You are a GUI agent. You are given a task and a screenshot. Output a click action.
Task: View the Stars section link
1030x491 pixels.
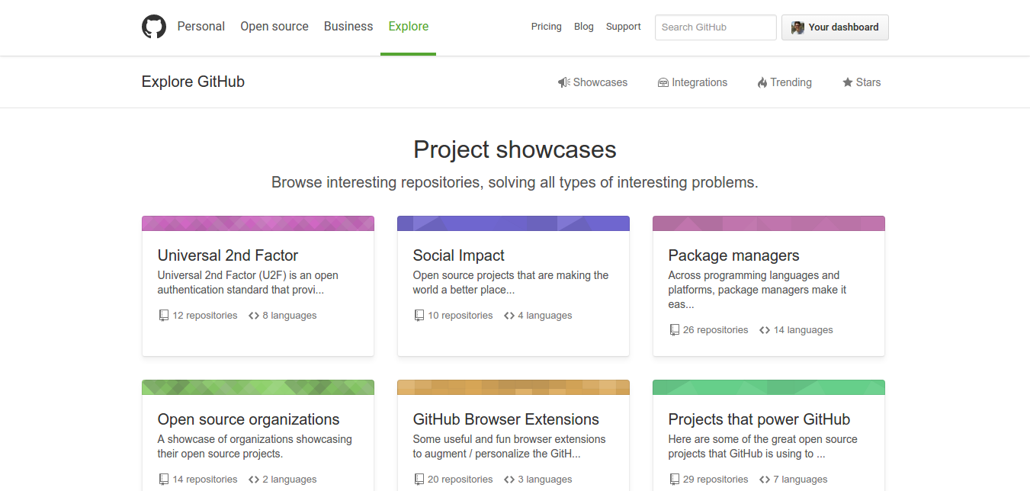[x=862, y=82]
